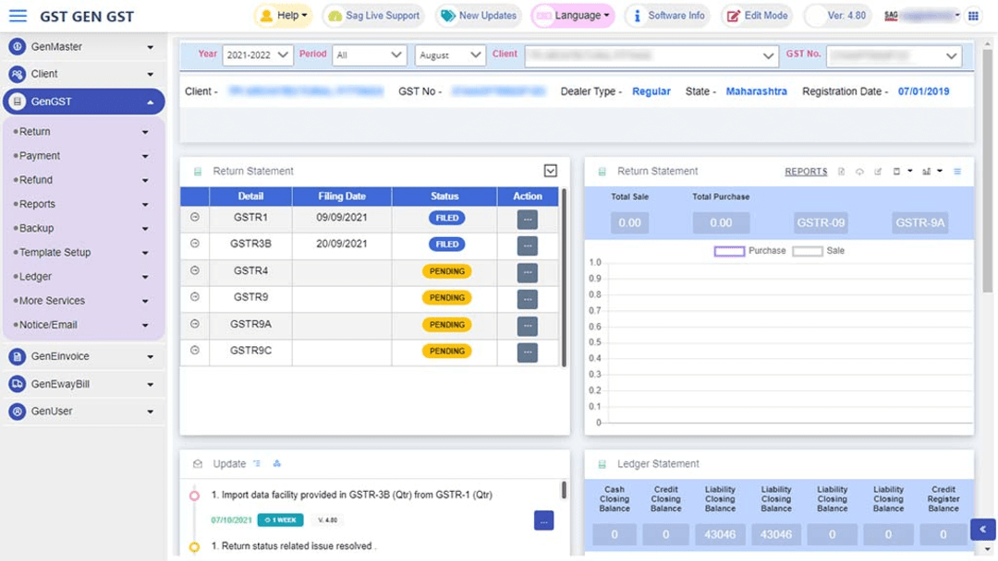Click the GSTR-09 button
Image resolution: width=998 pixels, height=561 pixels.
pos(821,222)
